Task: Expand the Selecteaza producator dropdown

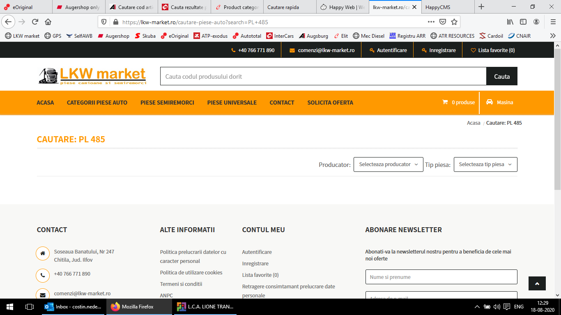Action: pyautogui.click(x=389, y=164)
